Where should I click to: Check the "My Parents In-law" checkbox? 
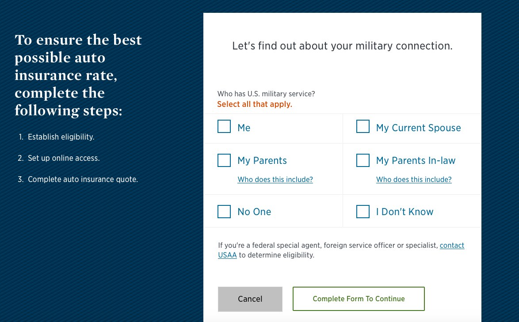pyautogui.click(x=363, y=160)
